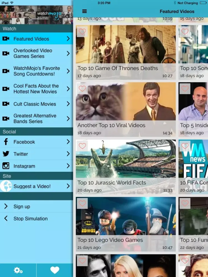
Task: Expand chevron on Greatest Alternative Bands Series
Action: pos(68,119)
